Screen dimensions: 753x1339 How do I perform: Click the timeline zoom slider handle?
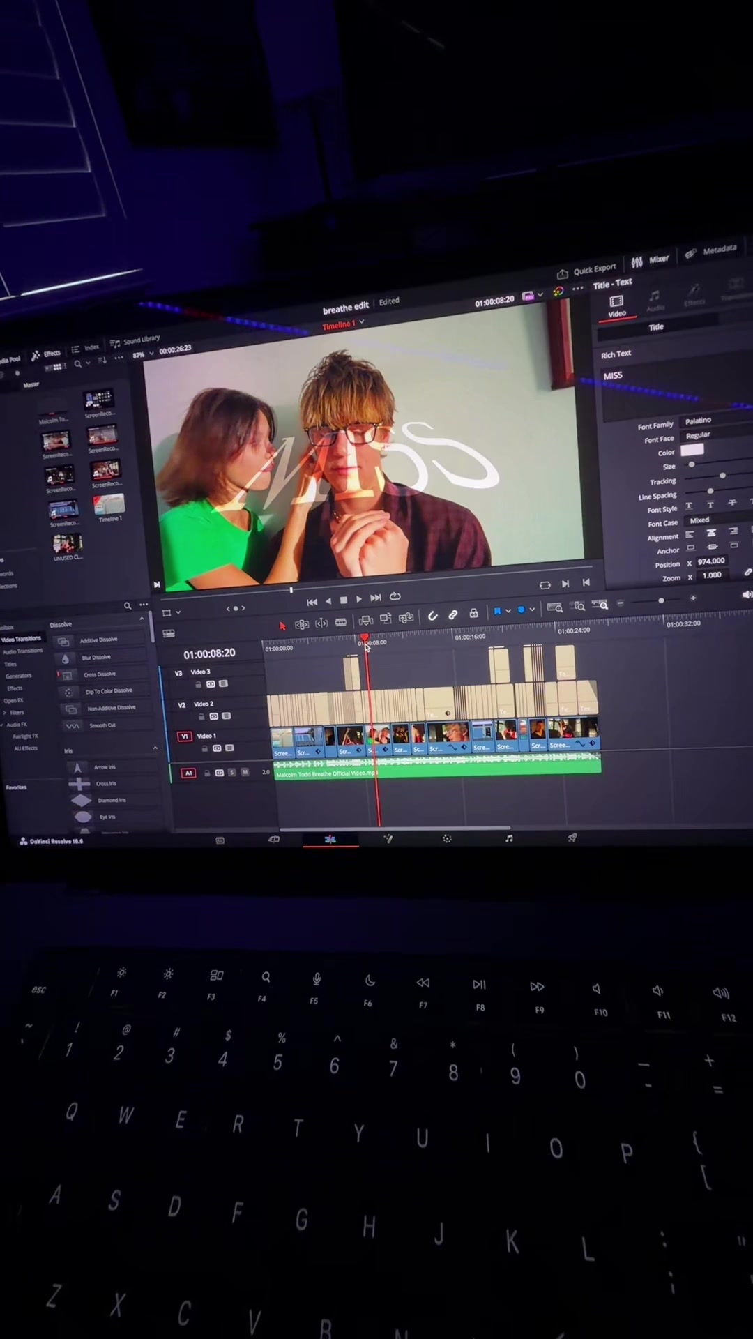click(x=661, y=600)
